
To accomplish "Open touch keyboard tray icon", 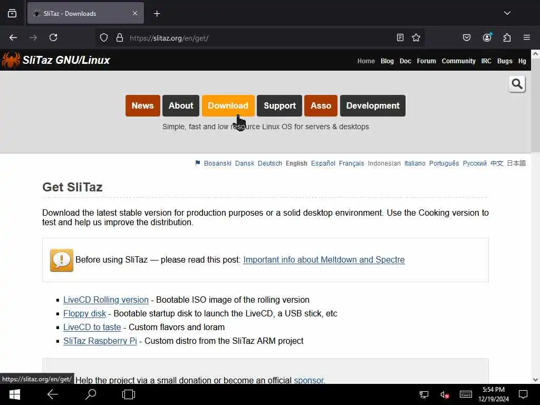I will (x=466, y=394).
